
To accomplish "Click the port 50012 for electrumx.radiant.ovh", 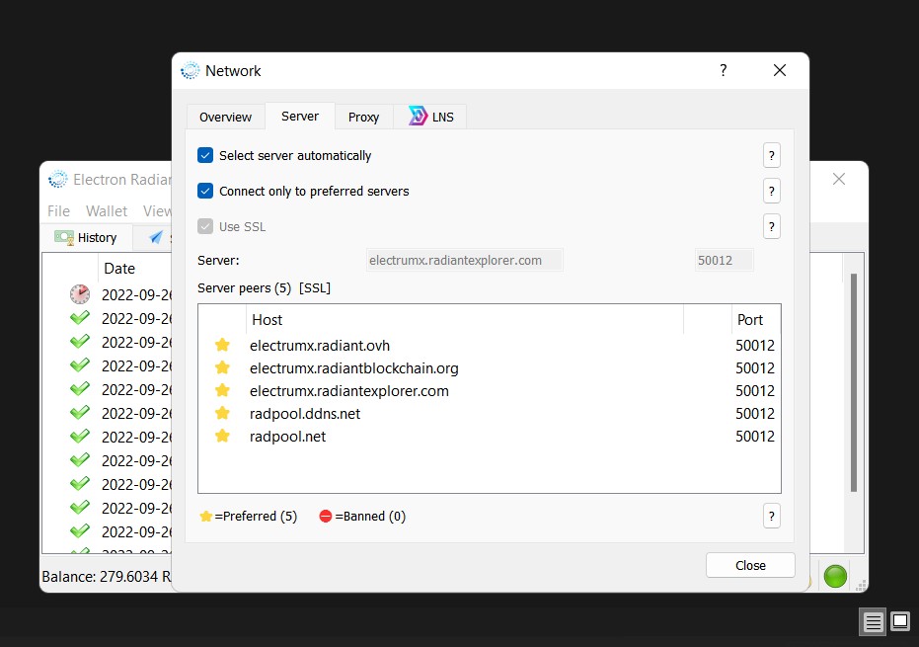I will 755,346.
